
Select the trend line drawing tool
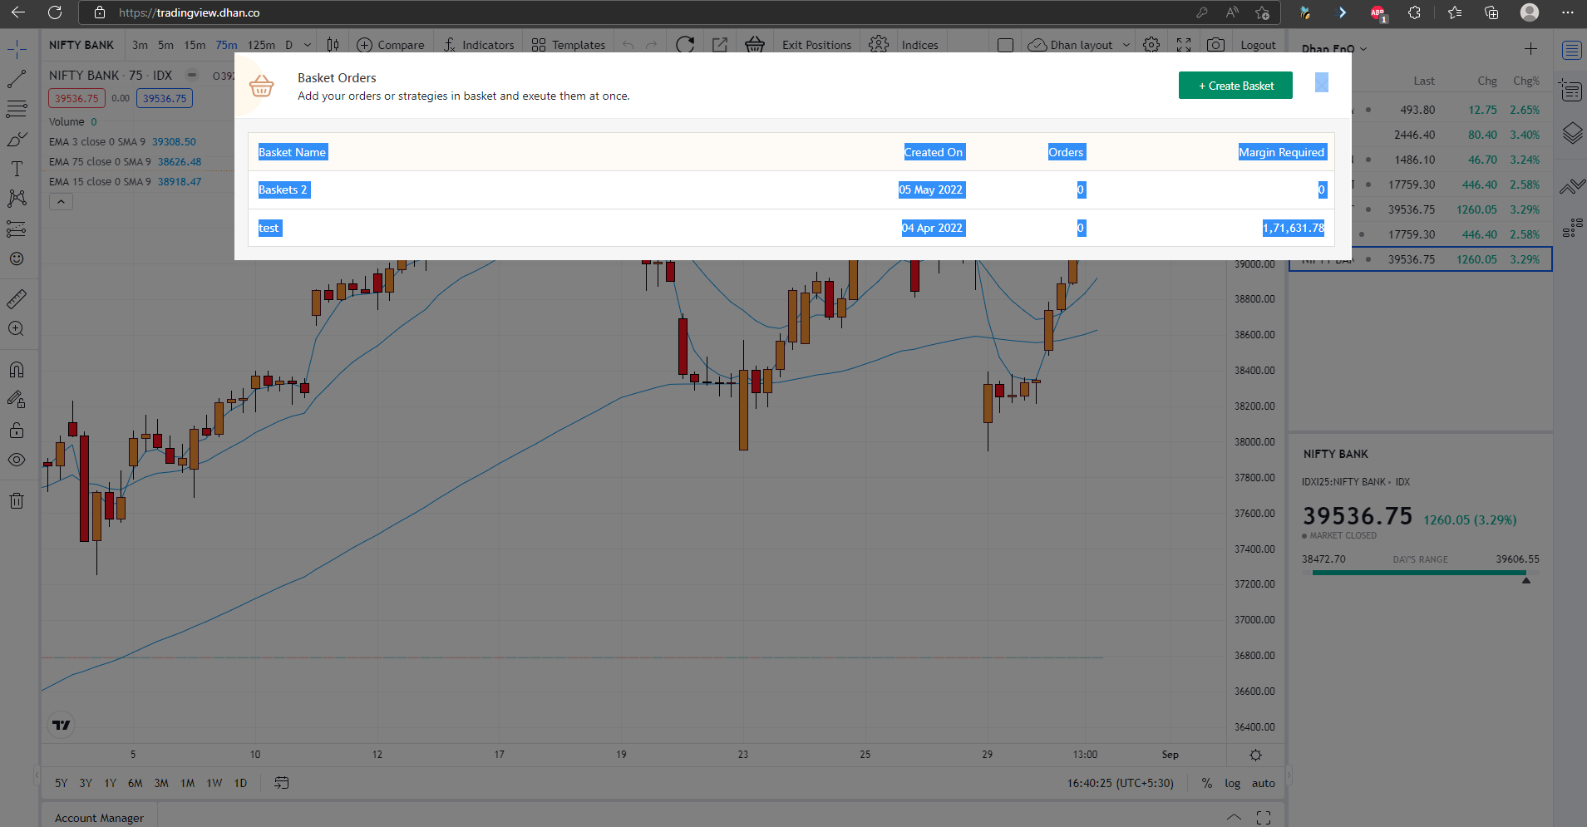17,79
